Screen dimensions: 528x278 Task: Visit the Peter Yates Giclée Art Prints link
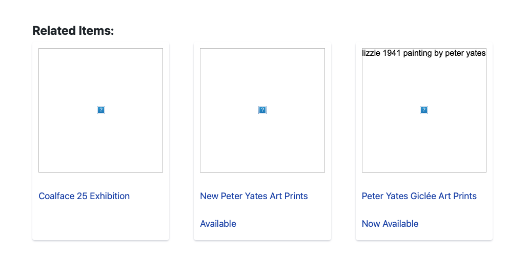pos(419,196)
